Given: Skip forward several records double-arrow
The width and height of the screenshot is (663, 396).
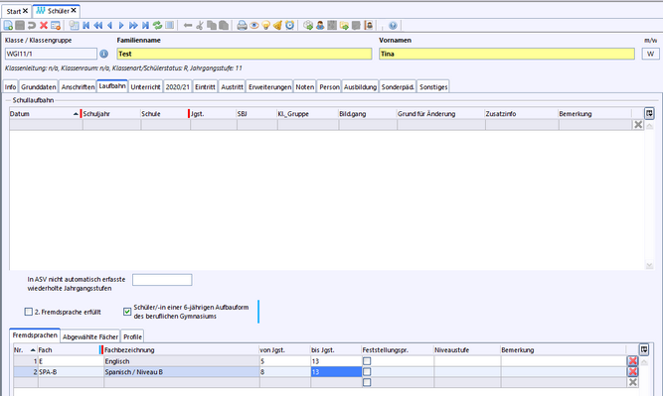Looking at the screenshot, I should coord(133,26).
